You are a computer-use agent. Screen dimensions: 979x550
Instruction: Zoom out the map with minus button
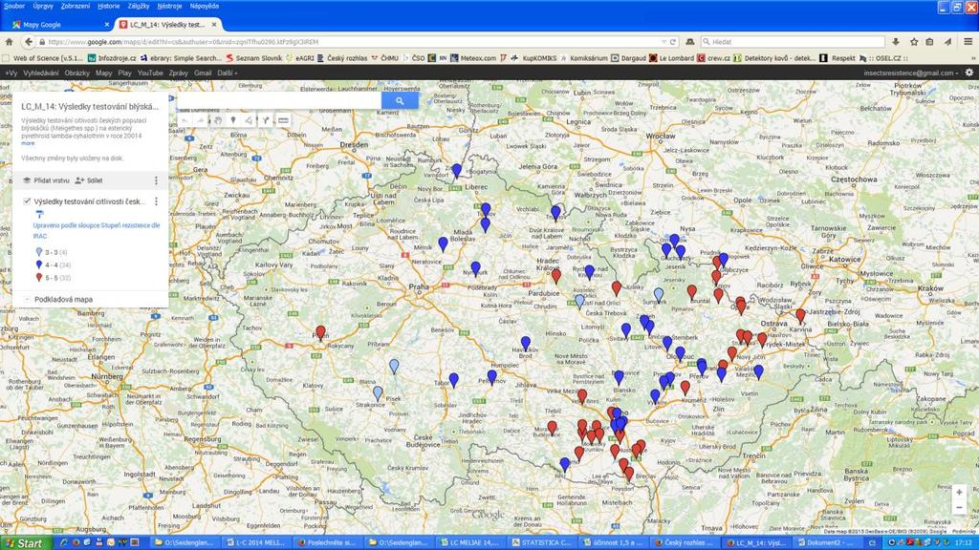tap(960, 508)
